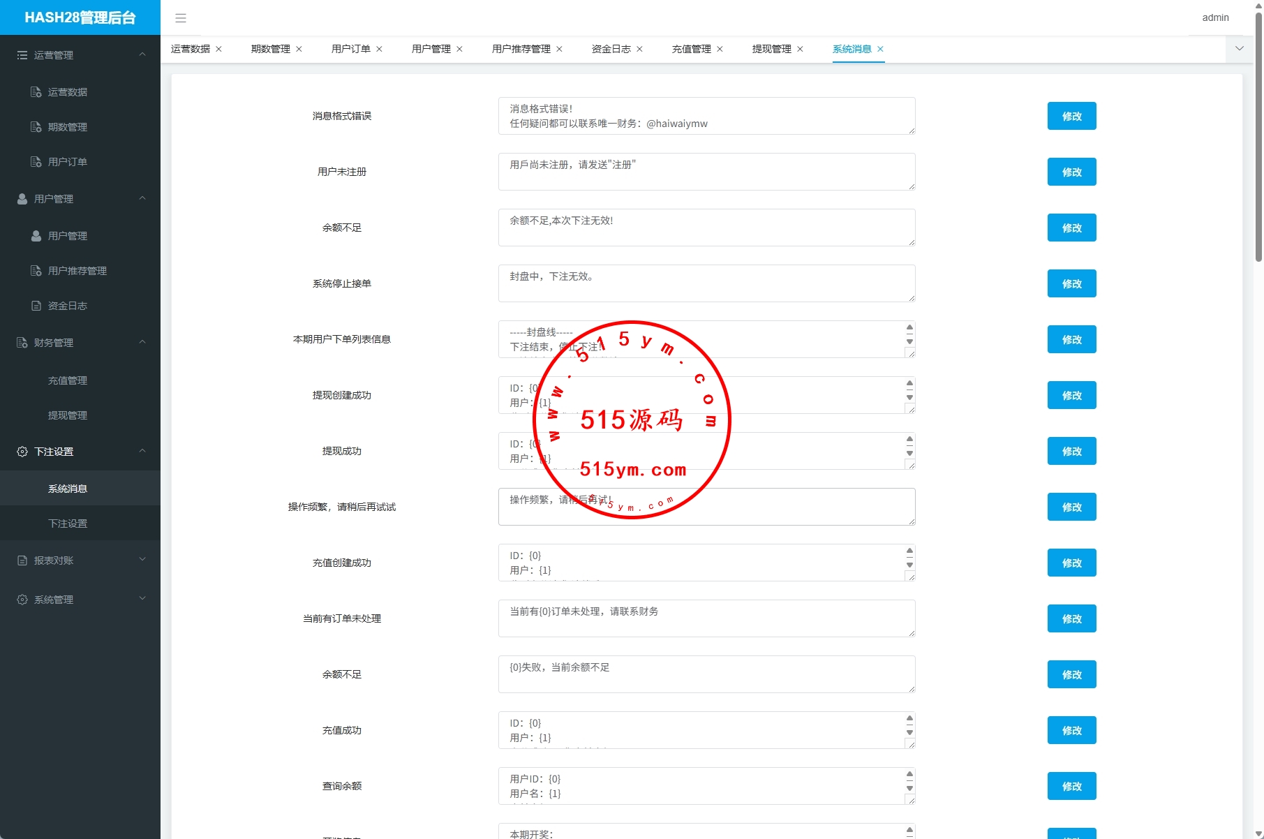Click 修改 button for 消息格式错误
The height and width of the screenshot is (839, 1264).
point(1071,116)
